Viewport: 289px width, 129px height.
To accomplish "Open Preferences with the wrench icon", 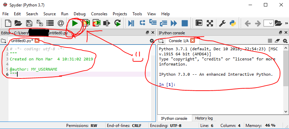I will point(222,23).
